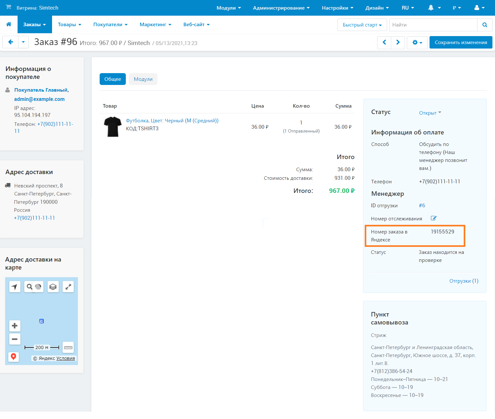
Task: Click map geolocation arrow icon
Action: point(15,287)
